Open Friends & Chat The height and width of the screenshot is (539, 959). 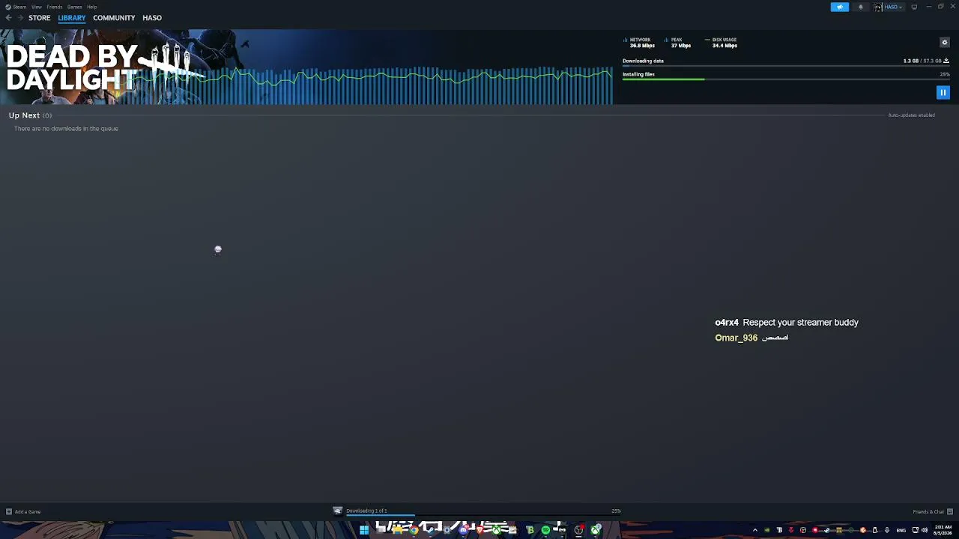click(933, 512)
